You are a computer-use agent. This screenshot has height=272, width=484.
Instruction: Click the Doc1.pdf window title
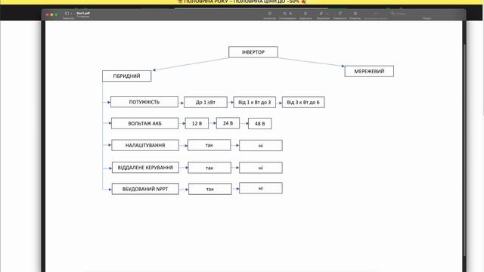pos(83,14)
